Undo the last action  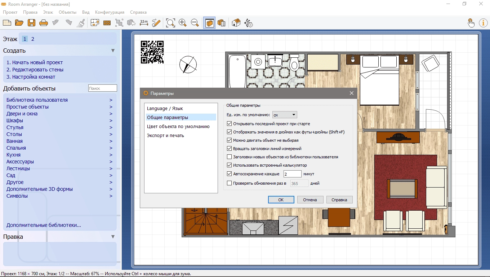click(56, 23)
